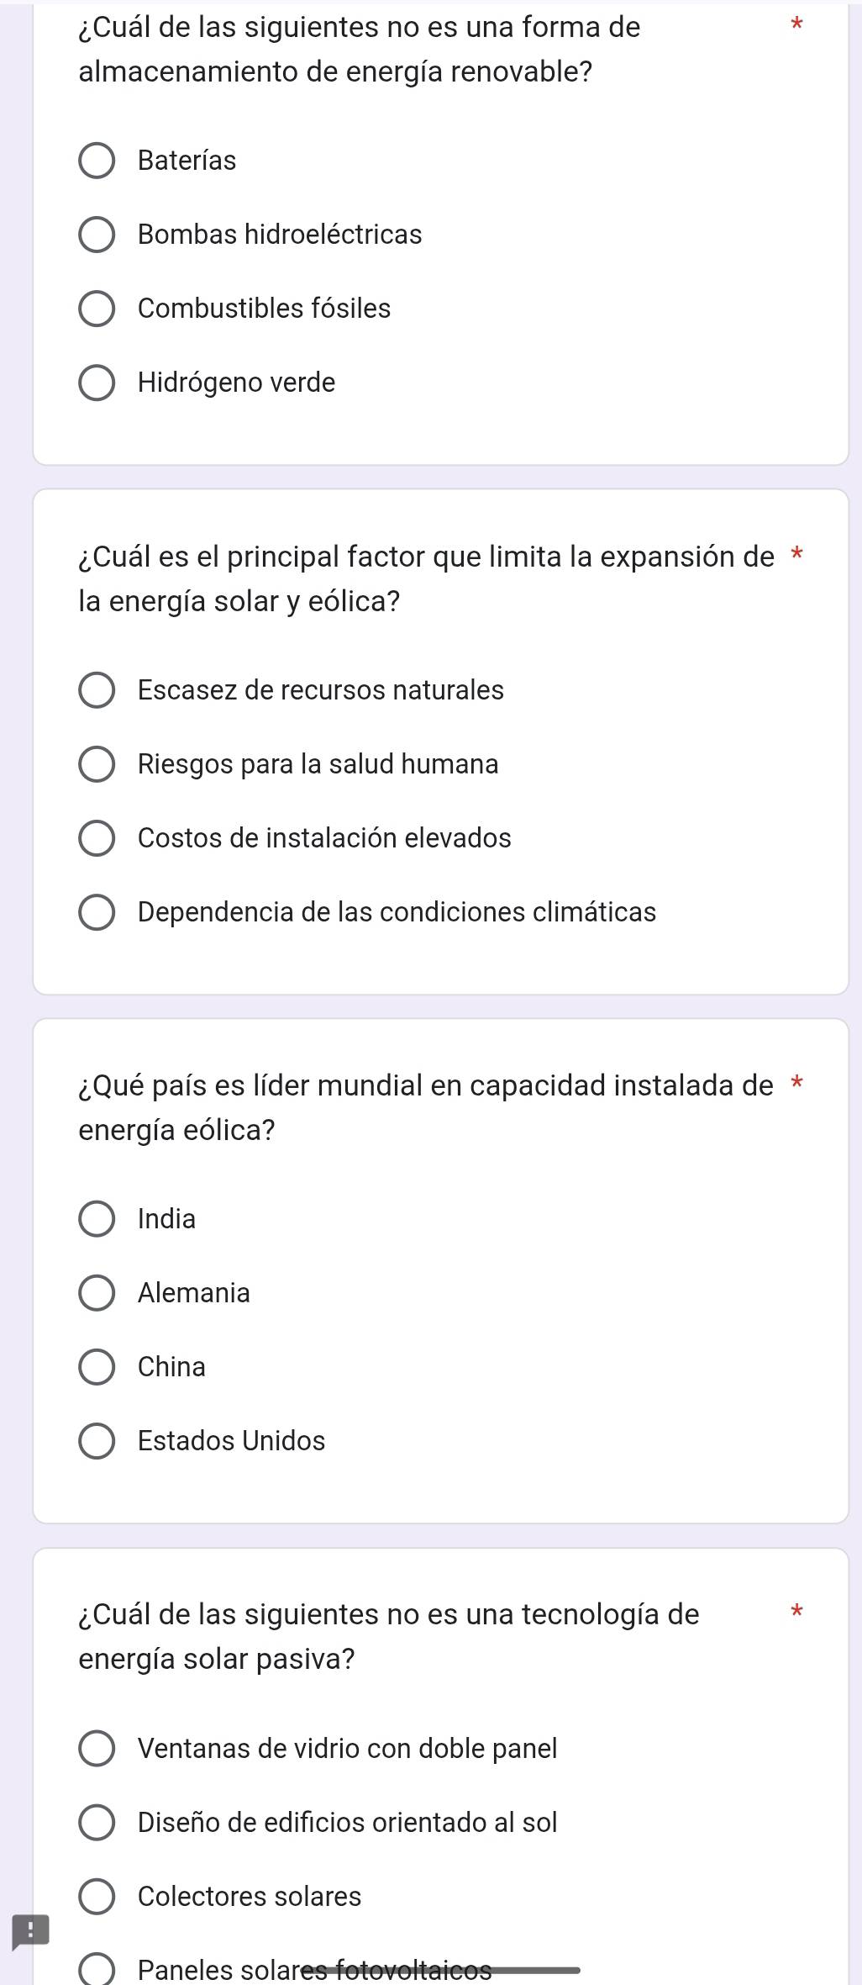This screenshot has height=1985, width=862.
Task: Select the Baterías radio option
Action: [98, 161]
